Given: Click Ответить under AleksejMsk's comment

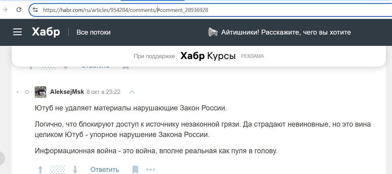Looking at the screenshot, I should [x=104, y=169].
